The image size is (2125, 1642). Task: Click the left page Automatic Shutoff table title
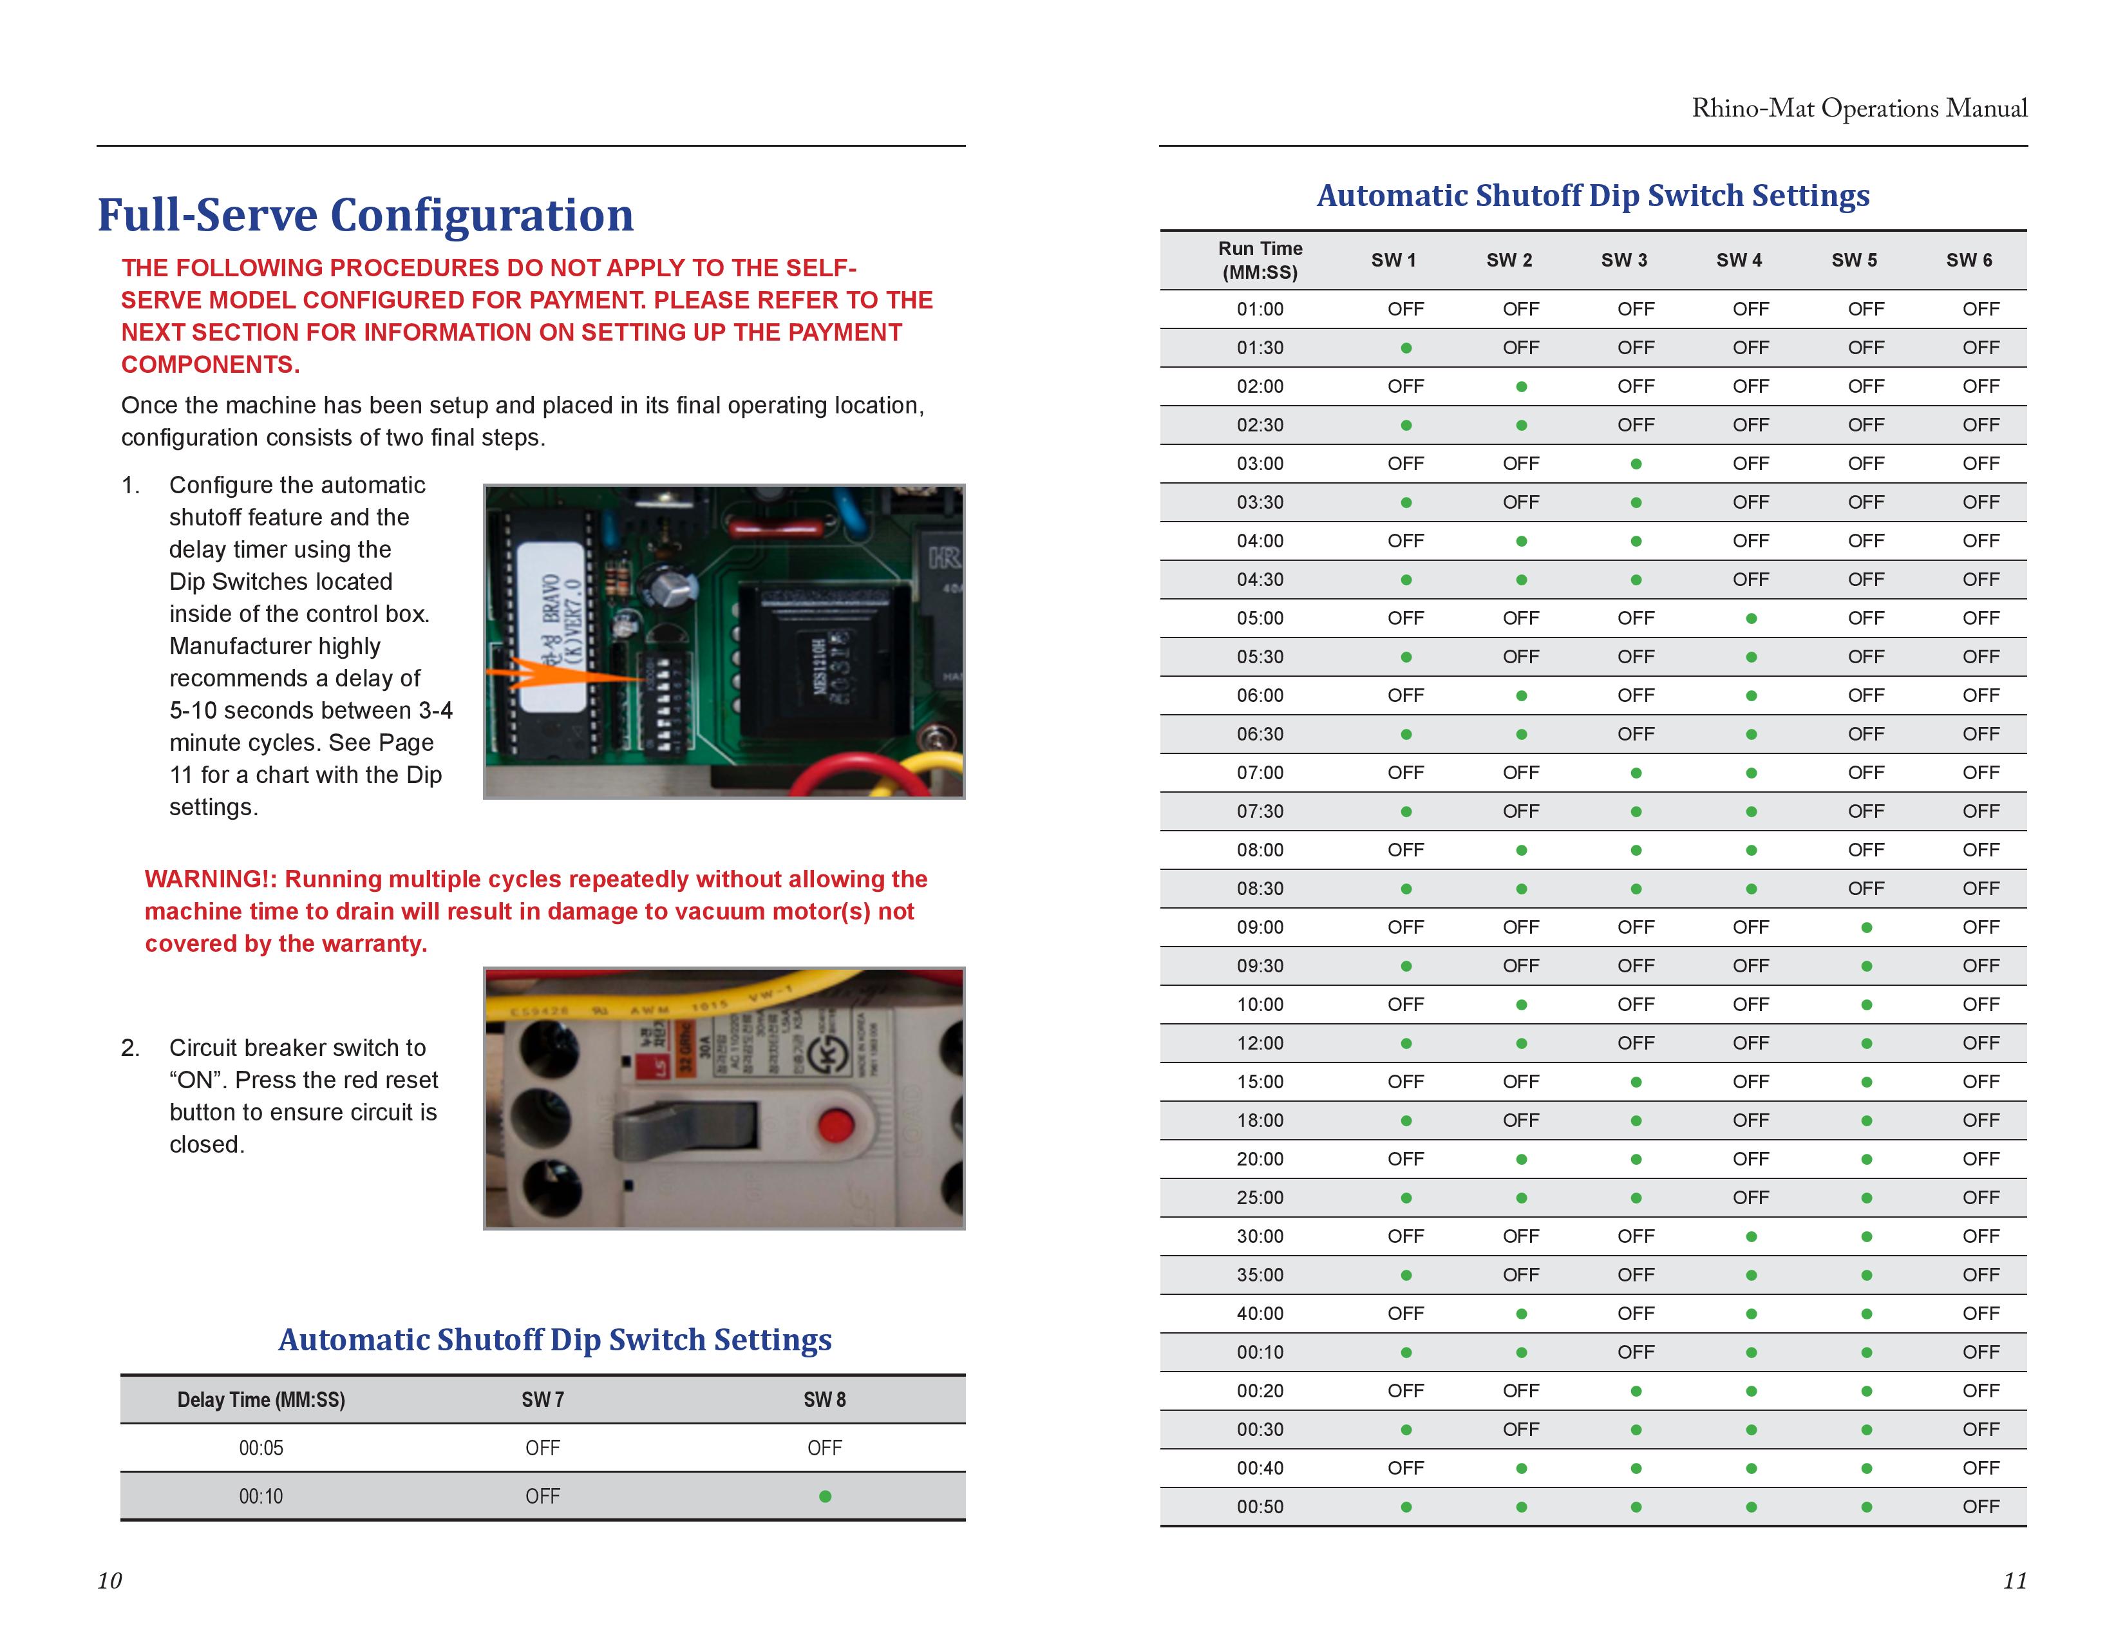[x=554, y=1341]
